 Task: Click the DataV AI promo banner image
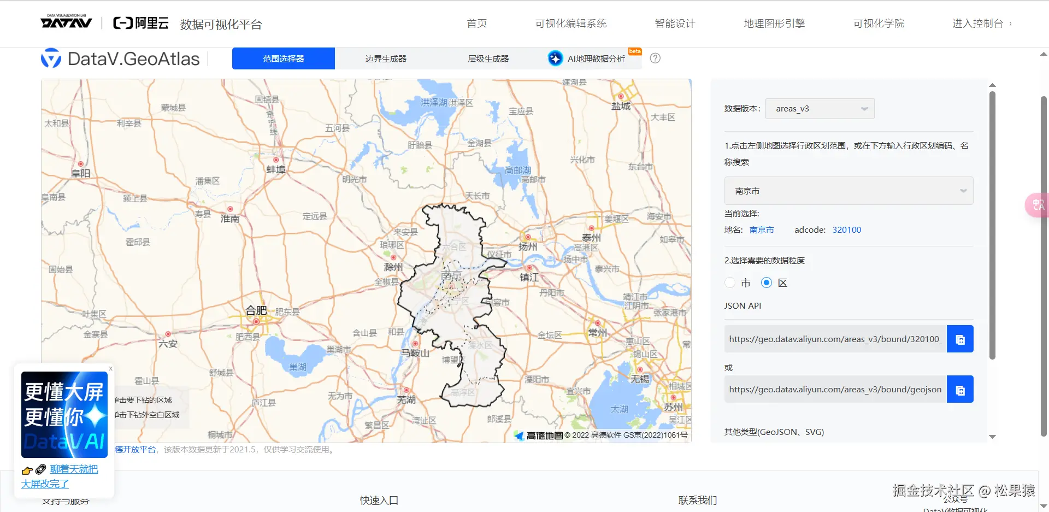click(64, 415)
